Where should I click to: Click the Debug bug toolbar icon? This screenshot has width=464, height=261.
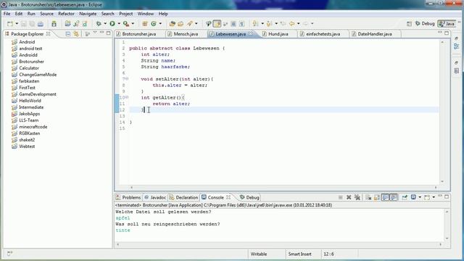99,23
